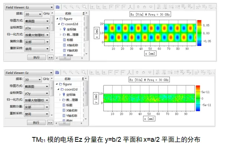Click the 'x [mm]' axis label in the zOx plot

(x=97, y=33)
